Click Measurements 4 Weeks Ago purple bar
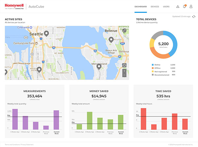 pos(15,119)
